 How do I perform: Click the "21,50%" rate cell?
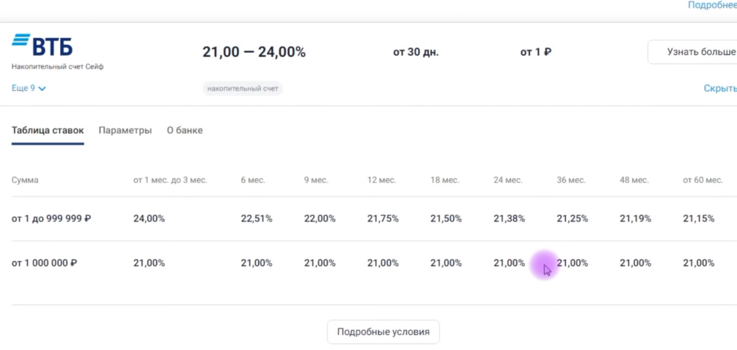coord(446,219)
